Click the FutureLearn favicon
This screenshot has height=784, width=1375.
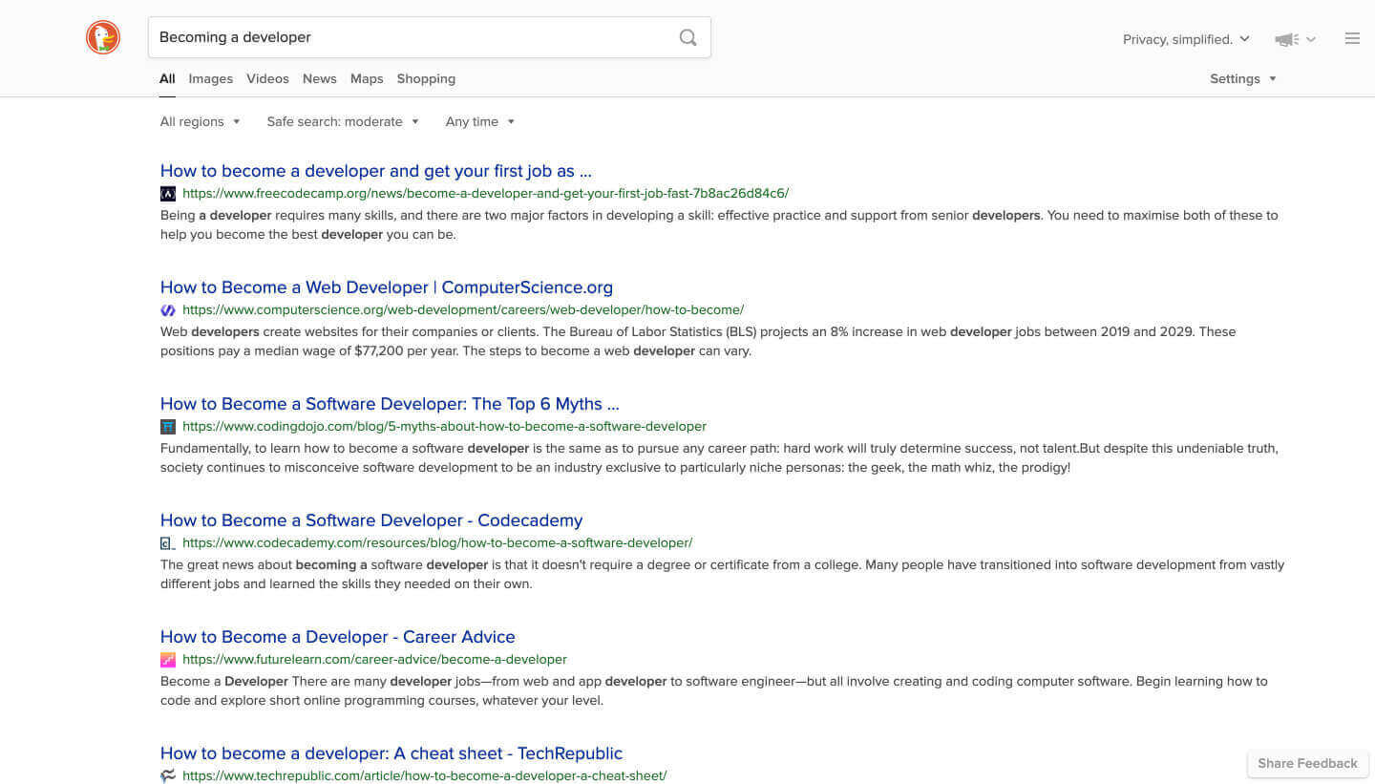[x=168, y=659]
